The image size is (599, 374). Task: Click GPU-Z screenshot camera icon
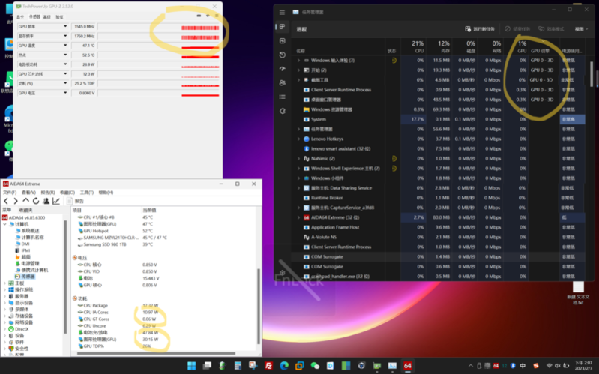[198, 16]
